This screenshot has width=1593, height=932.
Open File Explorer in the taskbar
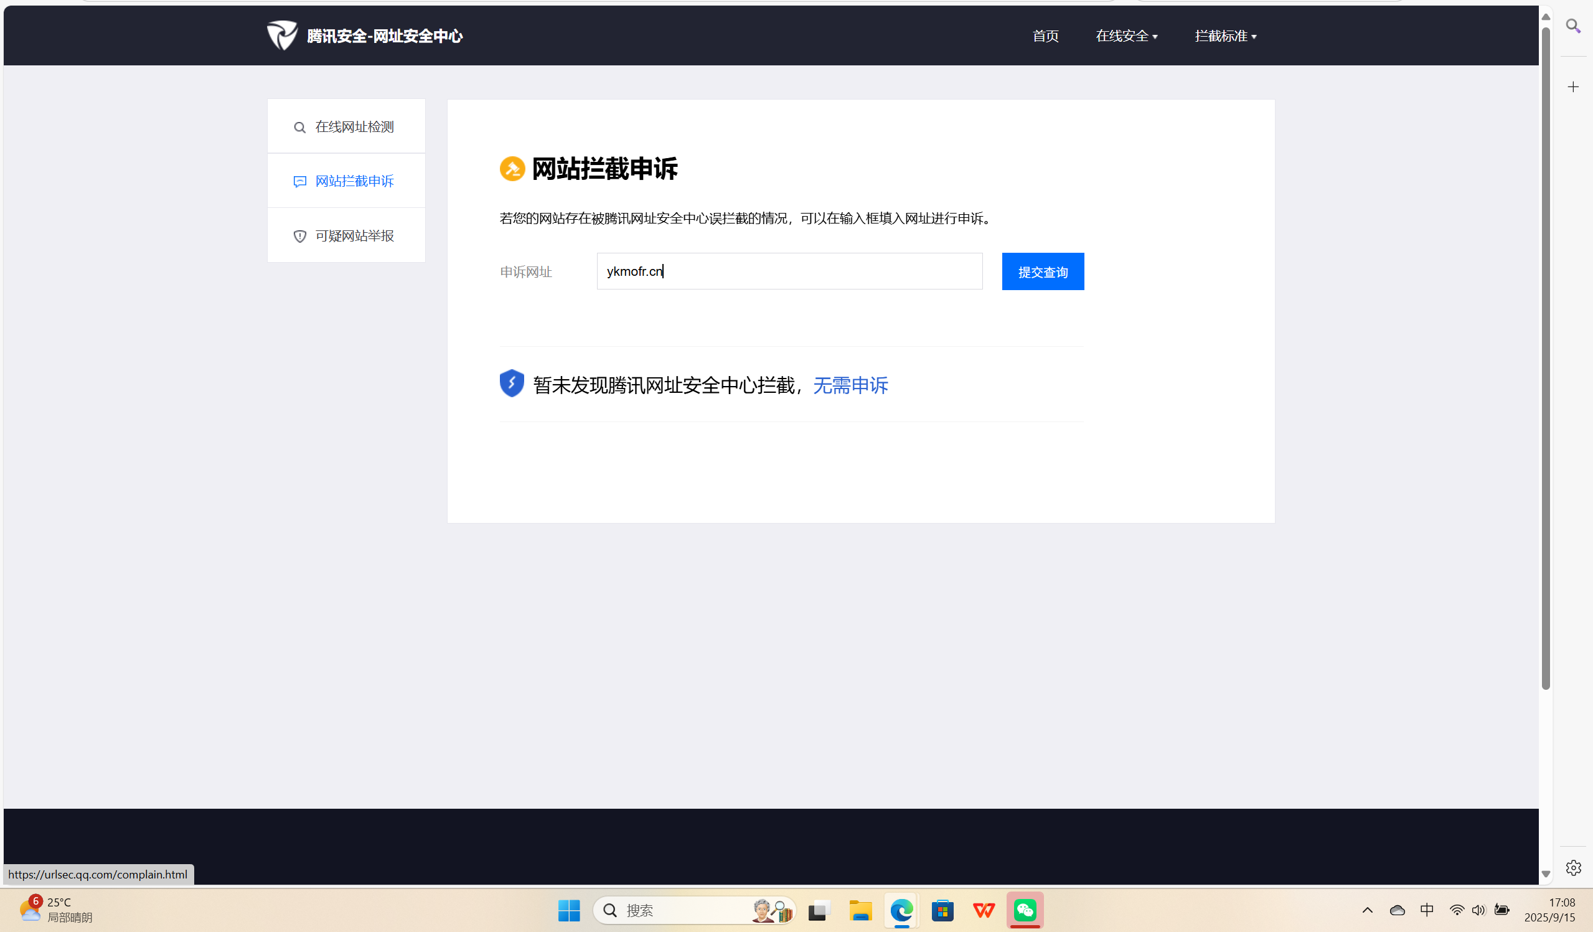pos(860,910)
